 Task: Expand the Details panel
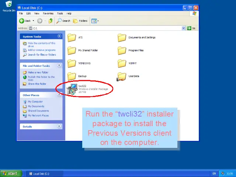(x=59, y=126)
